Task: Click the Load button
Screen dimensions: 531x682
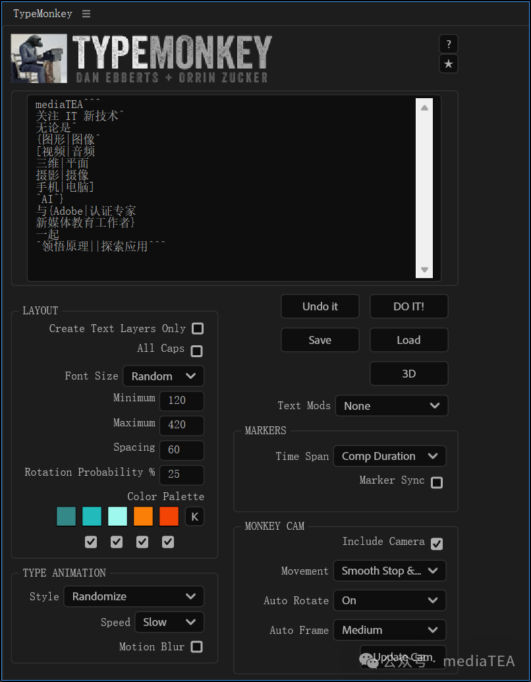Action: coord(409,340)
